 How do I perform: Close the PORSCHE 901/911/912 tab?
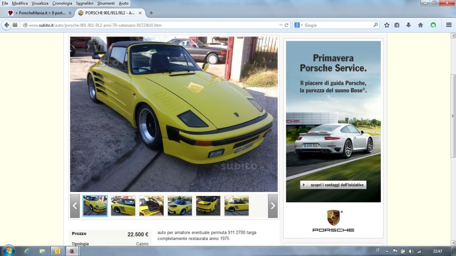tap(140, 13)
